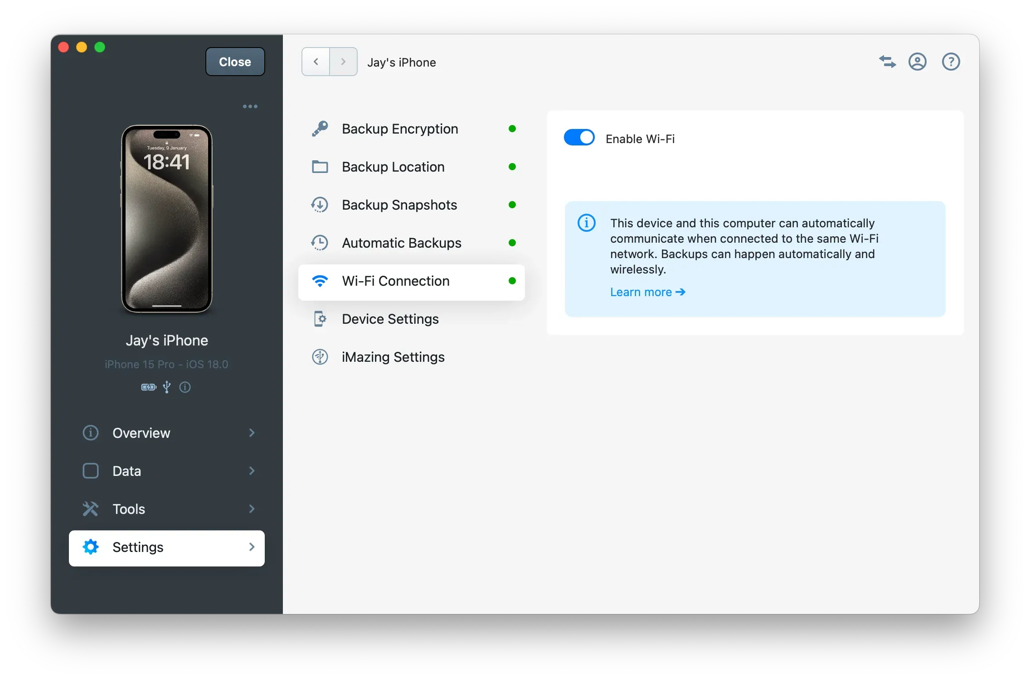
Task: Open the three-dots device options menu
Action: 250,106
